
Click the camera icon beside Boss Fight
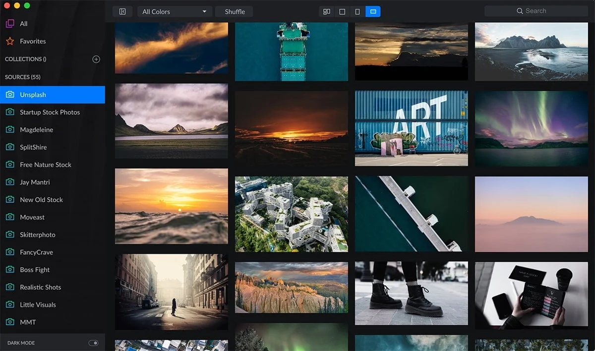coord(10,270)
